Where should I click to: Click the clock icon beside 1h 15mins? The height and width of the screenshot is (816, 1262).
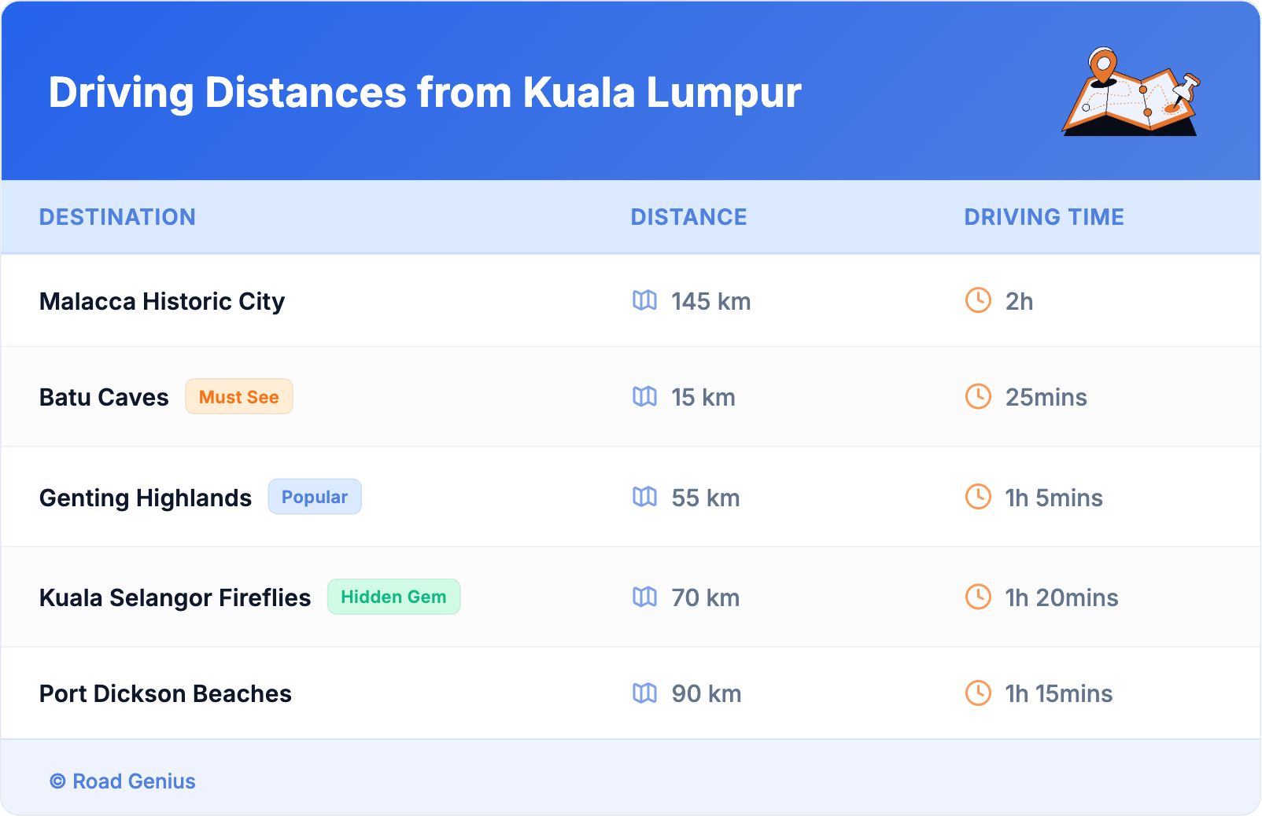coord(978,693)
